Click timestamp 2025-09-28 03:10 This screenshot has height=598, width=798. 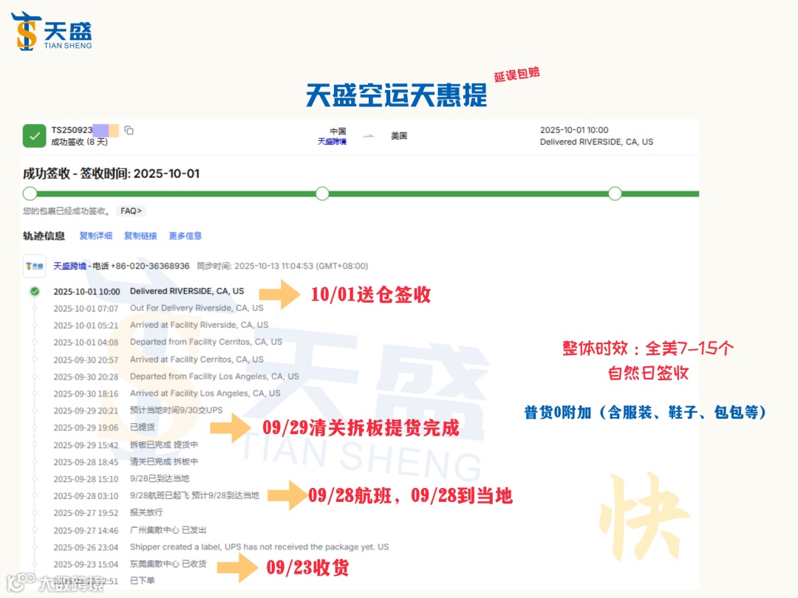point(86,496)
